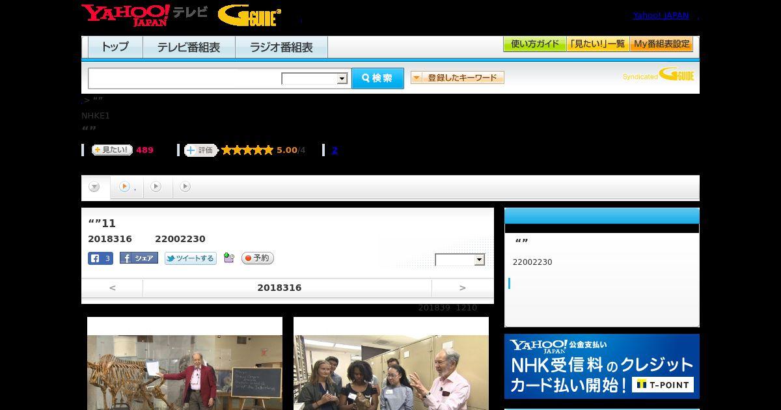781x410 pixels.
Task: Click the 予約 record reservation button
Action: click(x=258, y=258)
